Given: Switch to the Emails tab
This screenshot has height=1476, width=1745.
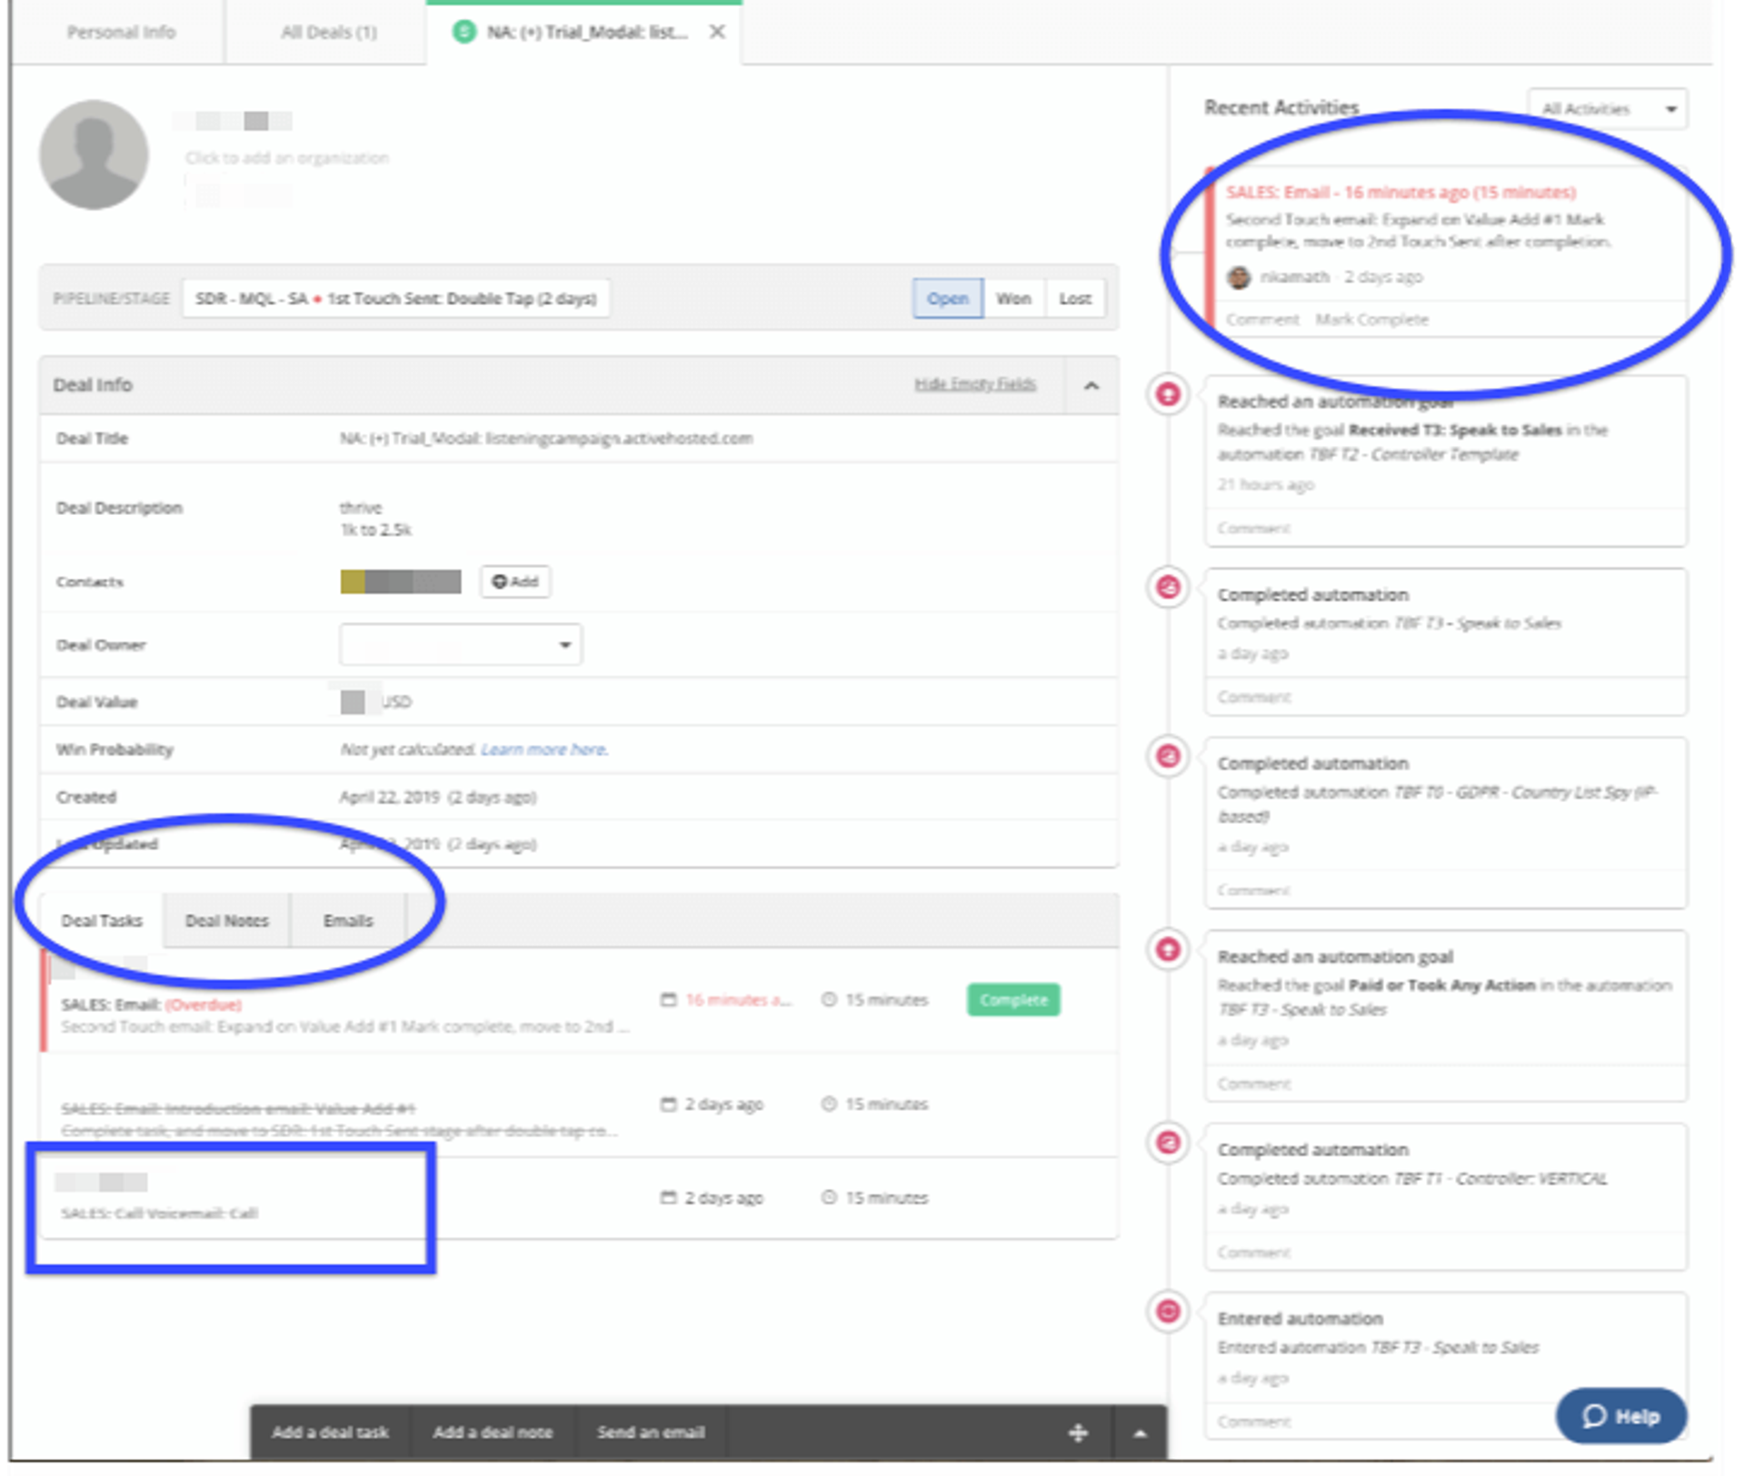Looking at the screenshot, I should pyautogui.click(x=348, y=920).
